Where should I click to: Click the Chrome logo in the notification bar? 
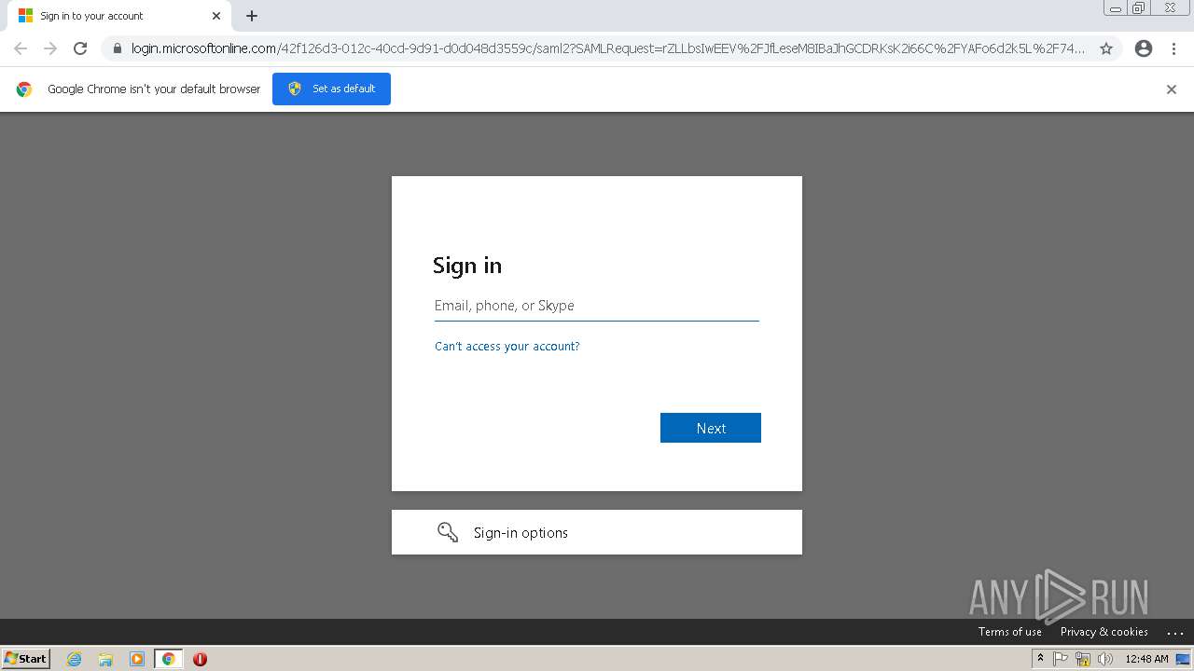pyautogui.click(x=24, y=89)
